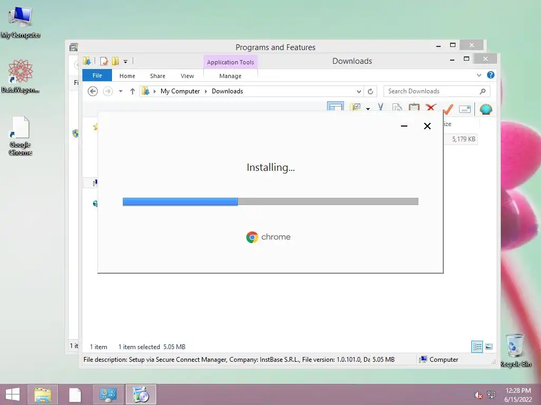The image size is (541, 405).
Task: Minimize the Chrome installer dialog
Action: pyautogui.click(x=404, y=126)
